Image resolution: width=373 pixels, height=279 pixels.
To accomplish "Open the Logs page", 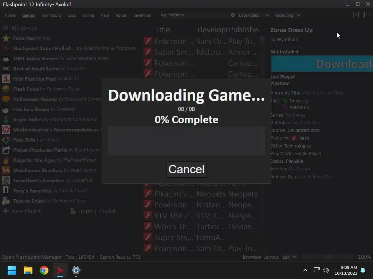I will pos(72,15).
